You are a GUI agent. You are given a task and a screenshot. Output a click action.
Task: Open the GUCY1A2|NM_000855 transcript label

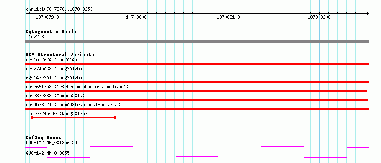(48, 153)
